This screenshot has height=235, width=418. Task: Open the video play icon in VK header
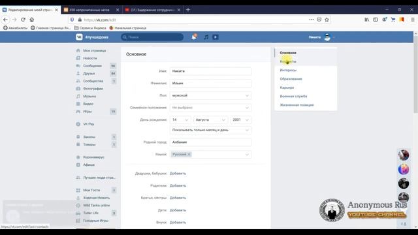216,37
